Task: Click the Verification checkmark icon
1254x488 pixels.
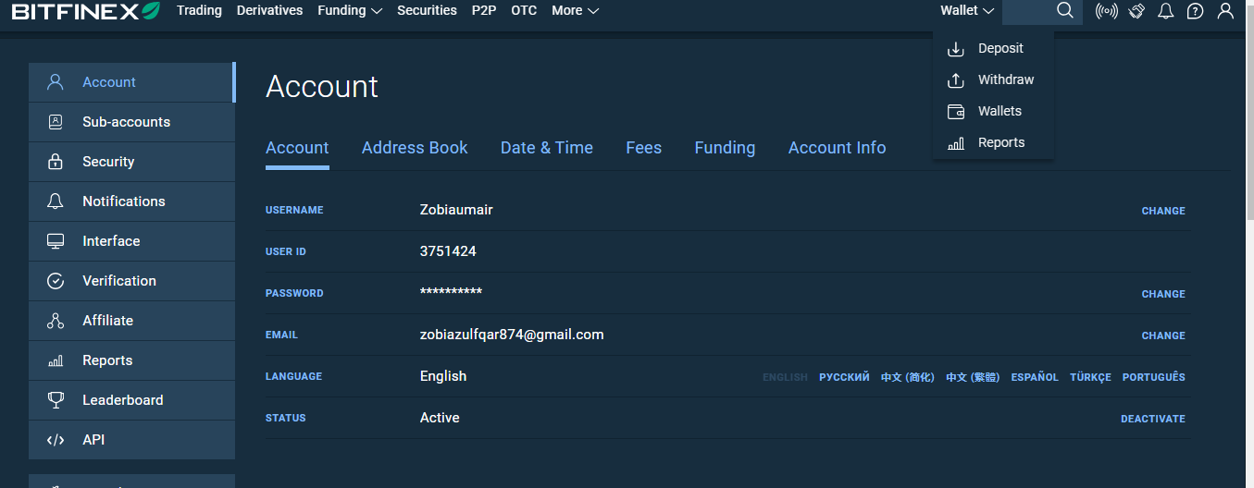Action: click(x=56, y=281)
